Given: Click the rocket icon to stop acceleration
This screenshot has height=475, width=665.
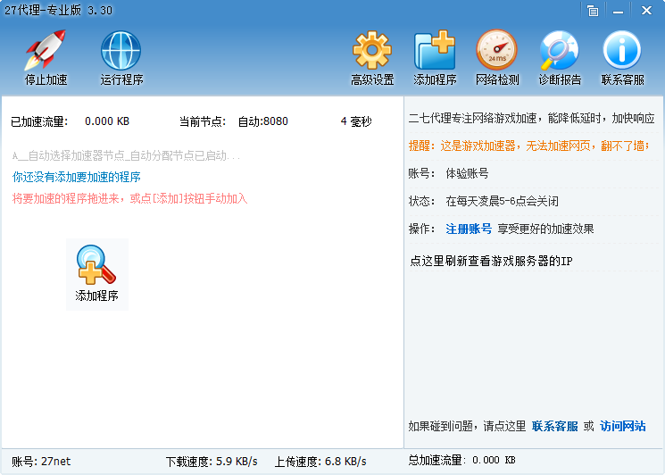Looking at the screenshot, I should (x=46, y=51).
